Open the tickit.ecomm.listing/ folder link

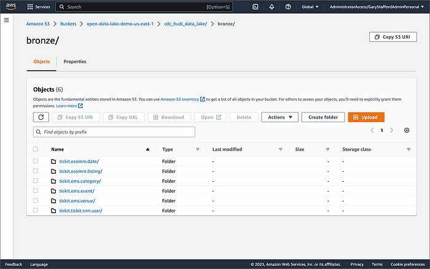pyautogui.click(x=81, y=171)
